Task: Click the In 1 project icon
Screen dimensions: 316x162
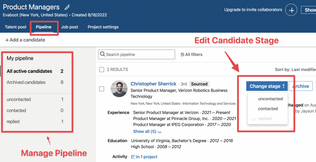Action: point(133,157)
